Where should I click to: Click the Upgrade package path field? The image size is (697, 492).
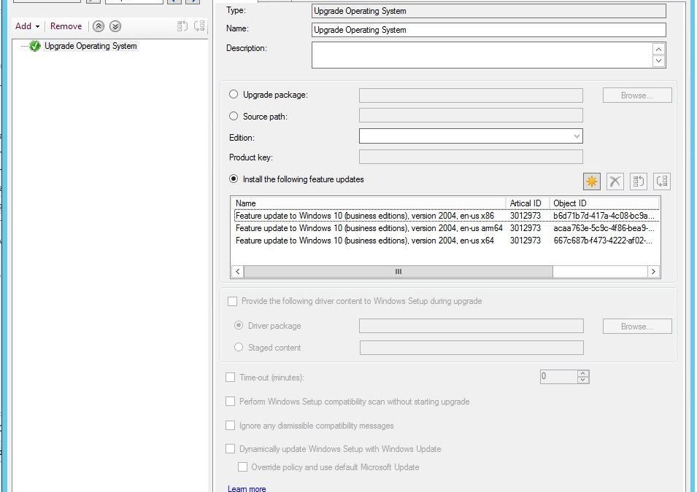471,95
